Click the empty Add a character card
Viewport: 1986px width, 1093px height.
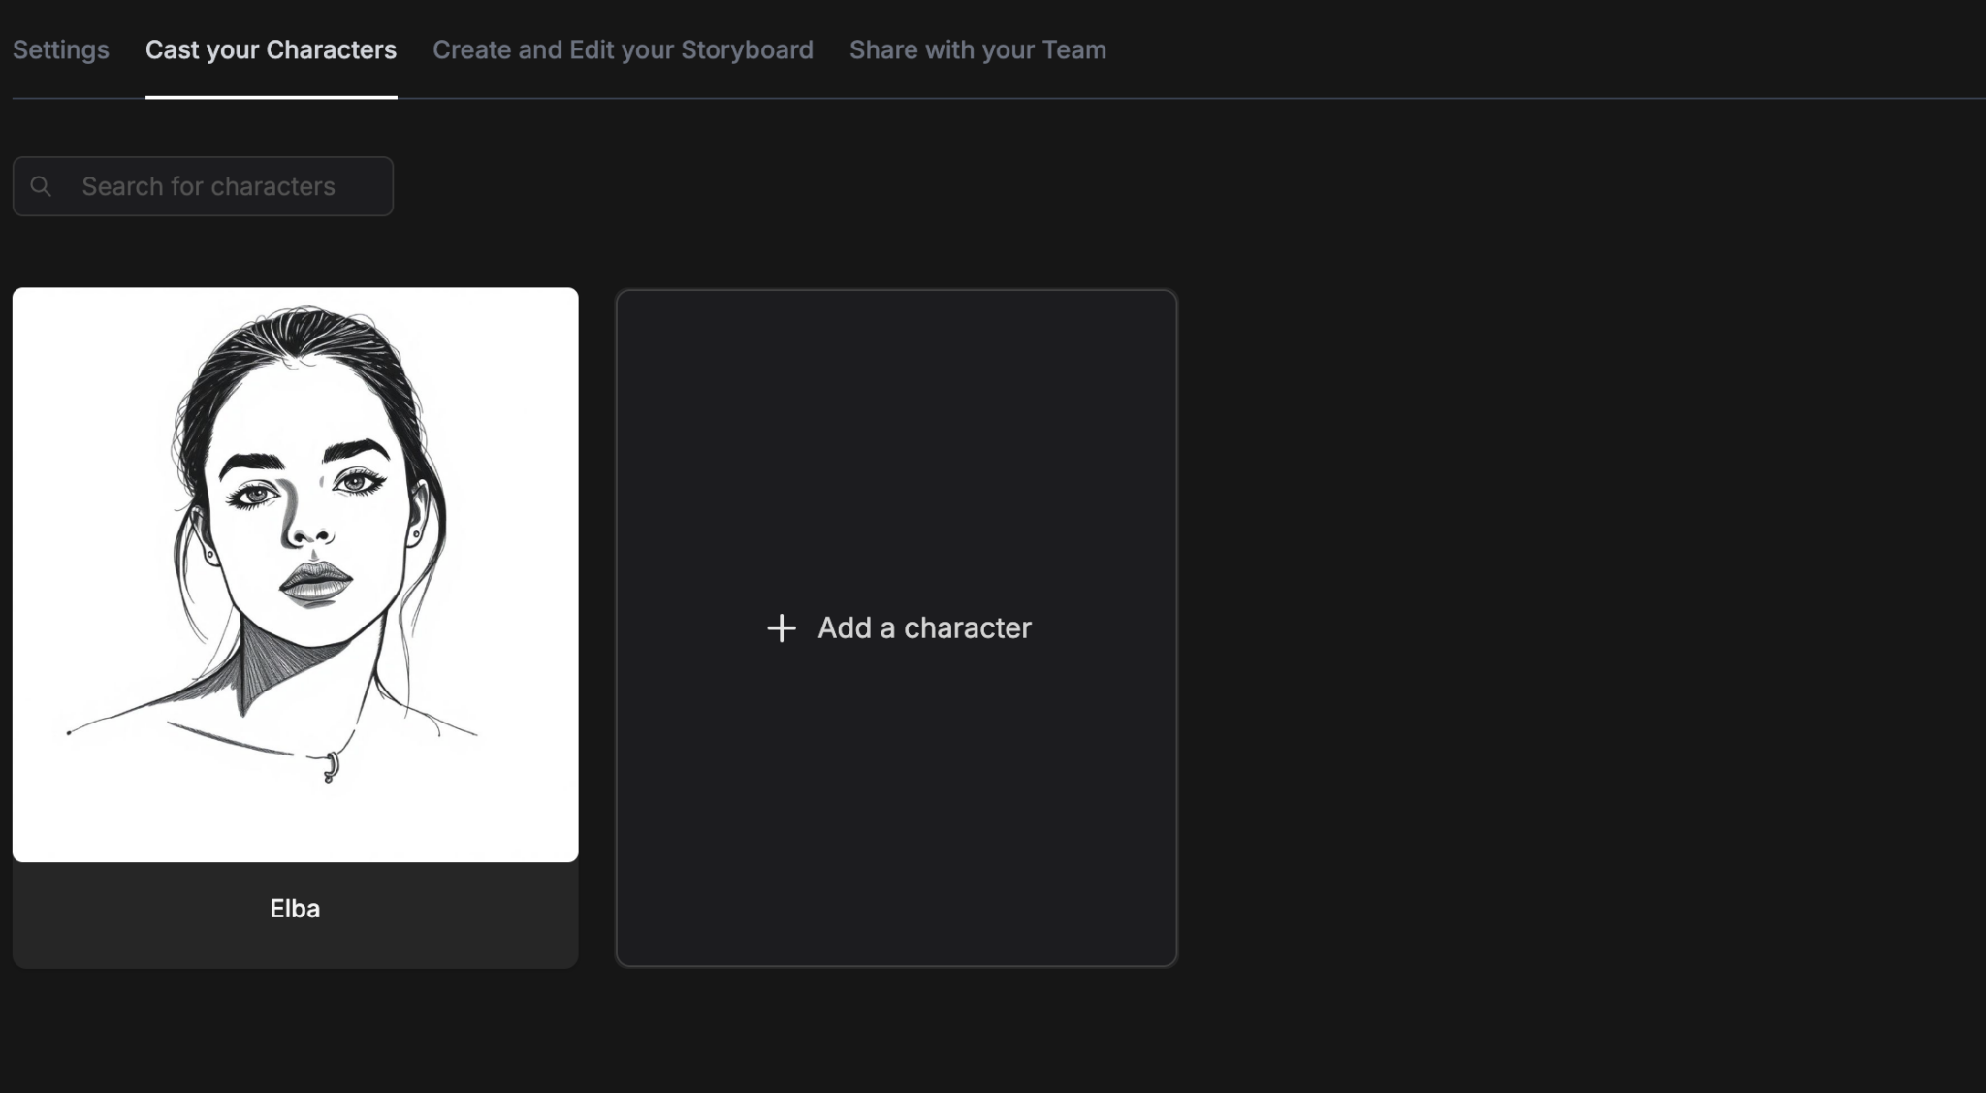point(896,627)
